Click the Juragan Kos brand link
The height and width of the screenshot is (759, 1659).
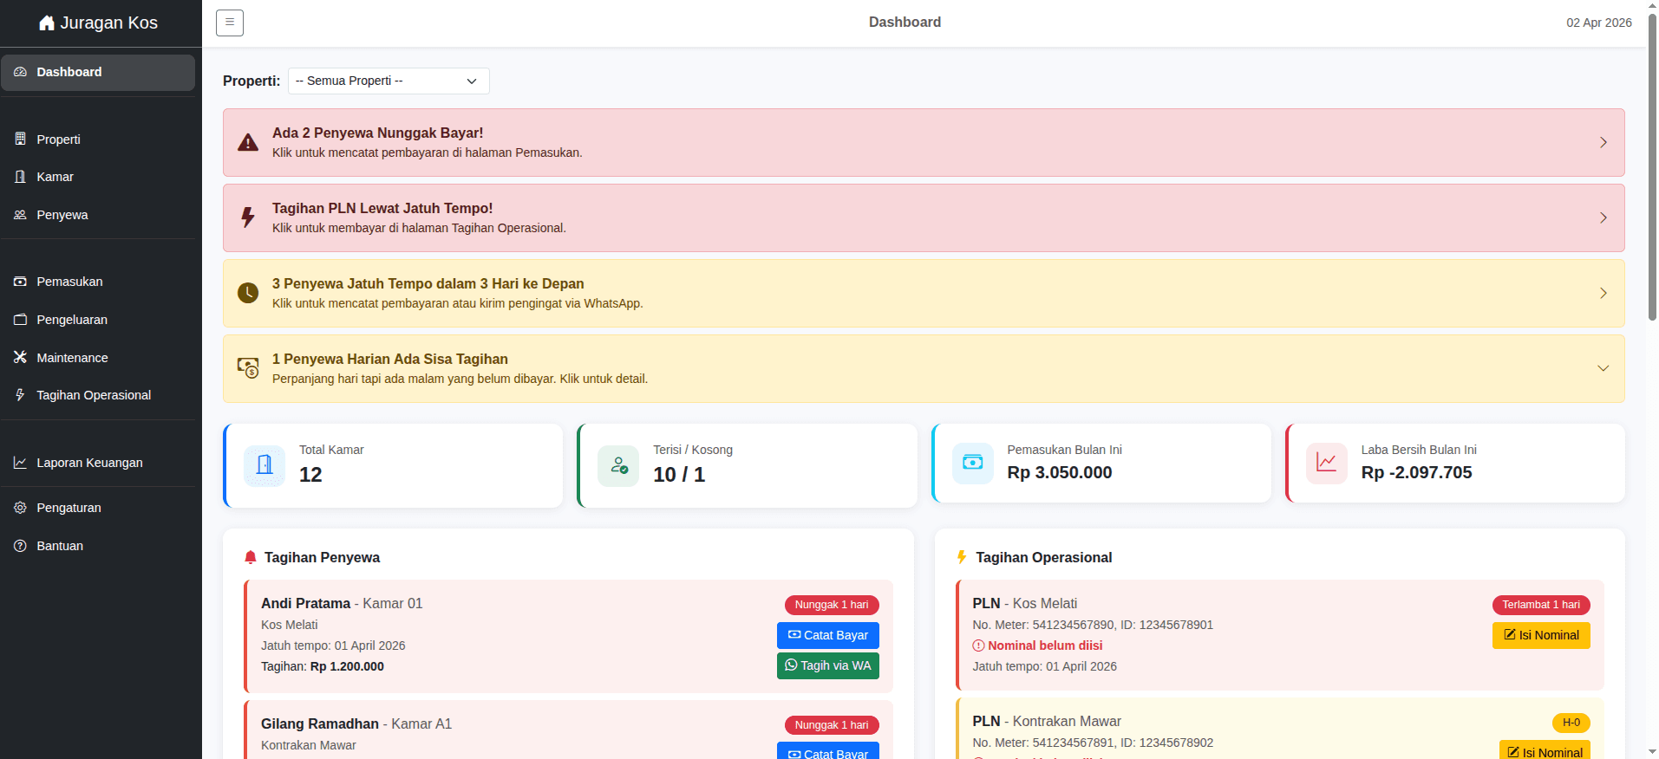click(99, 23)
